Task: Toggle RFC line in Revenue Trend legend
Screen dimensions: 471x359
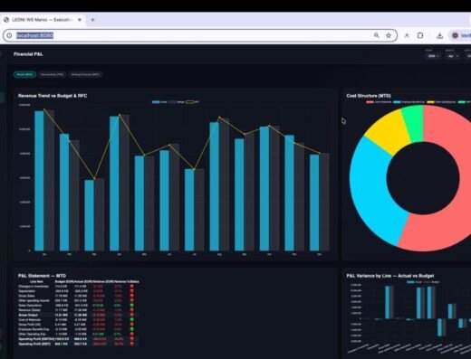Action: [193, 102]
